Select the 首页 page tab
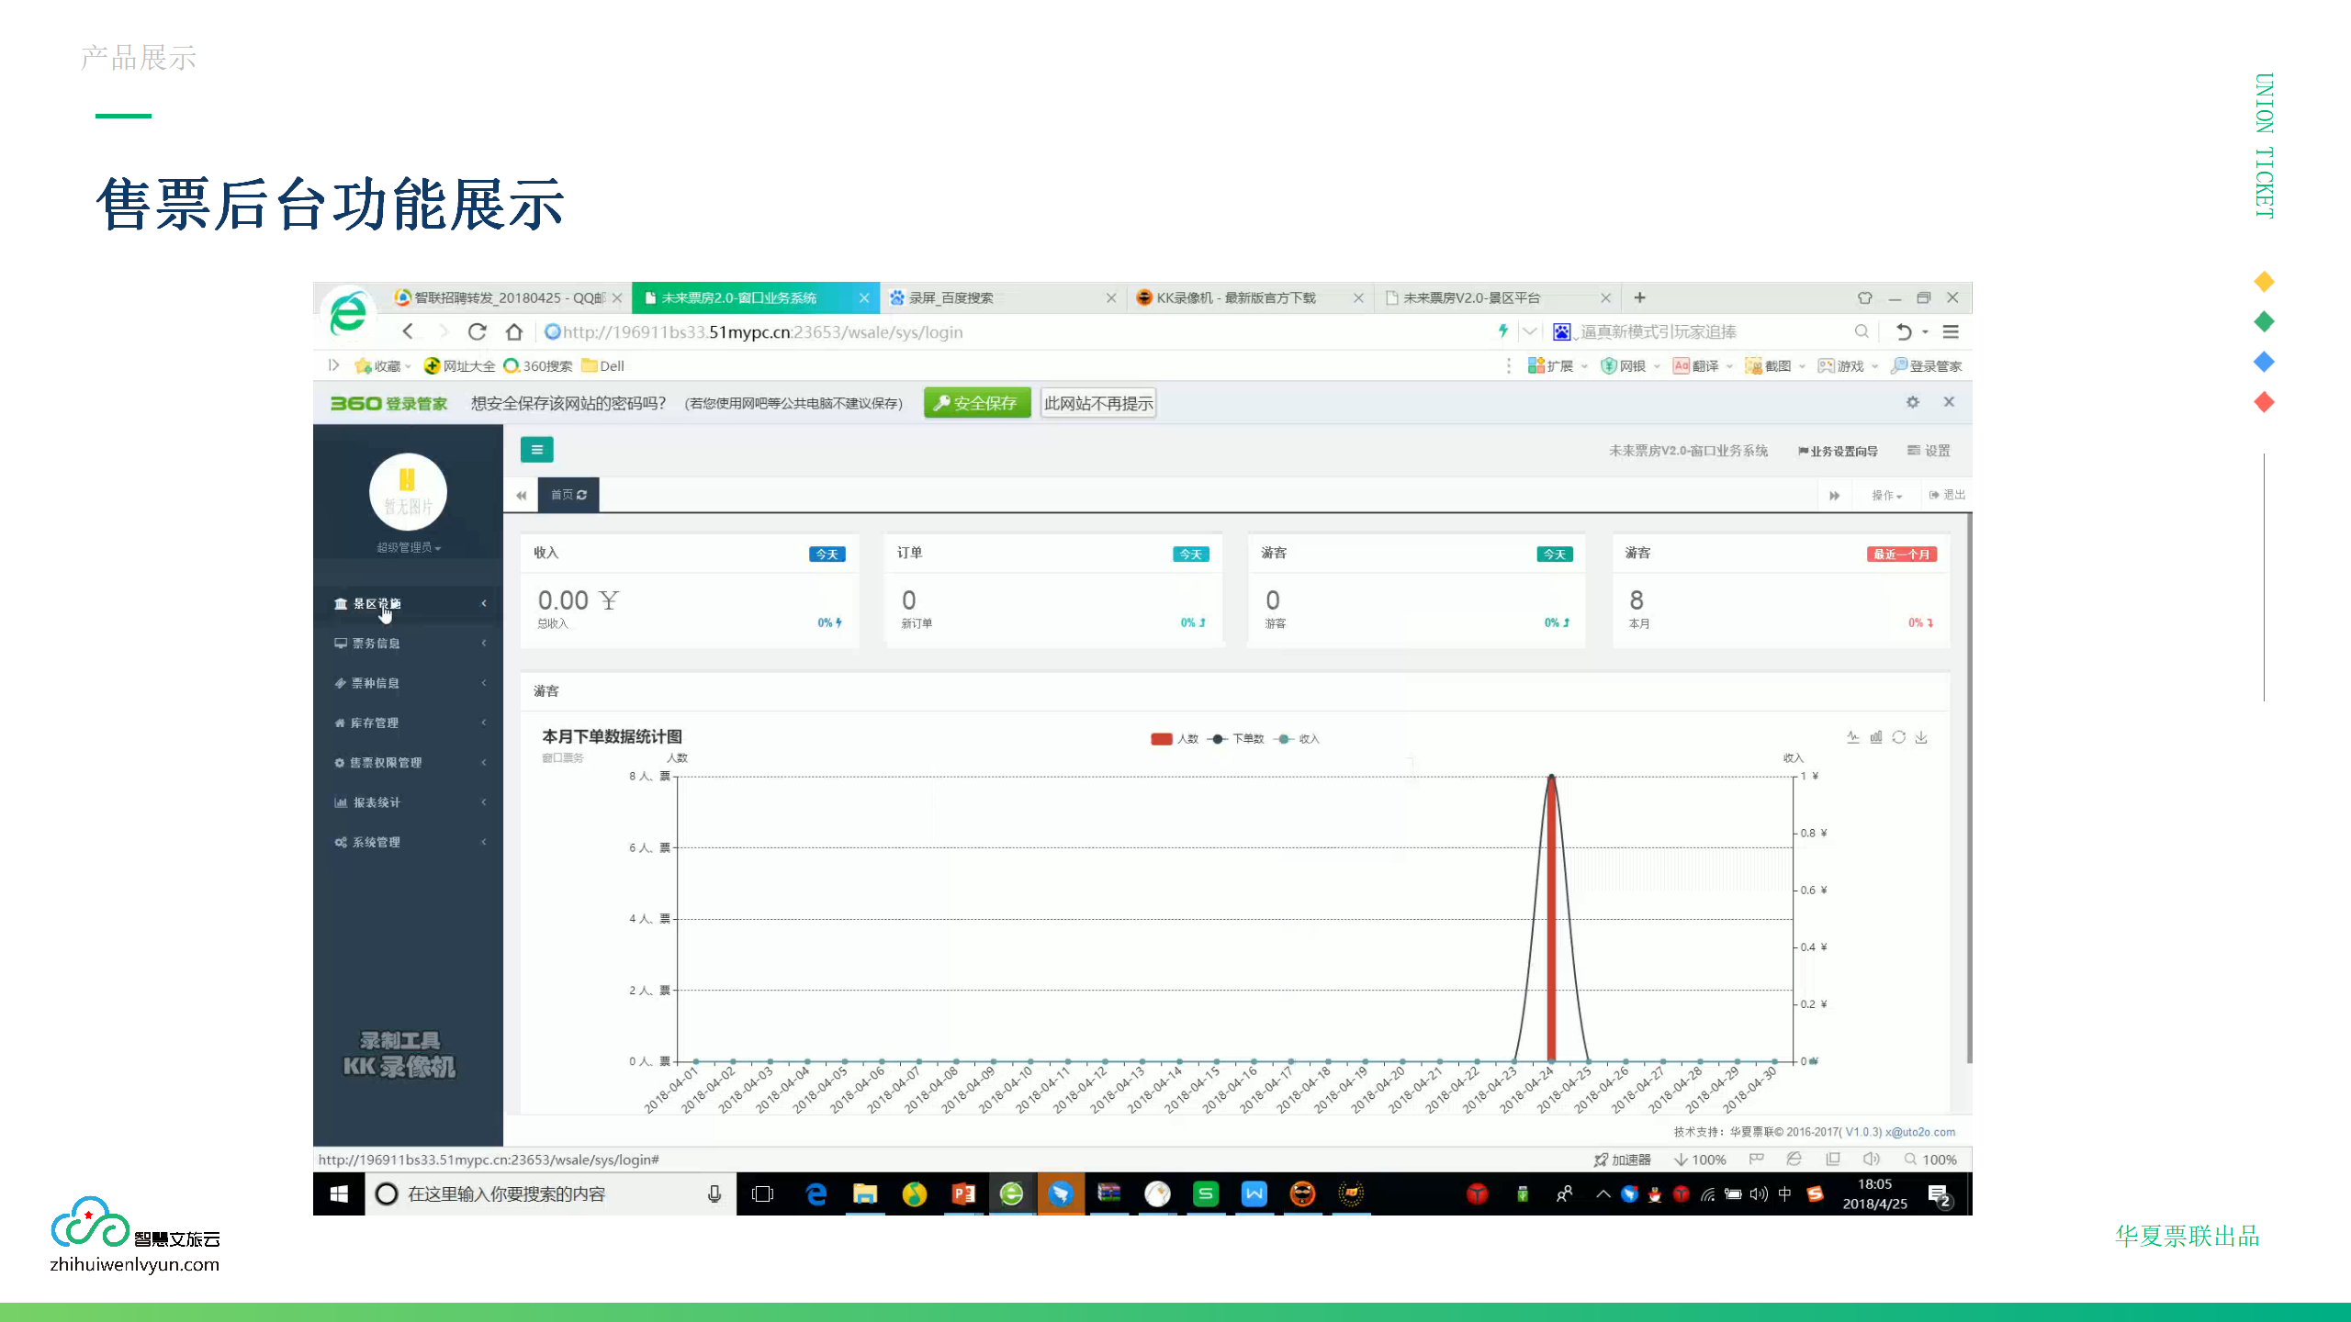The image size is (2351, 1322). (568, 495)
